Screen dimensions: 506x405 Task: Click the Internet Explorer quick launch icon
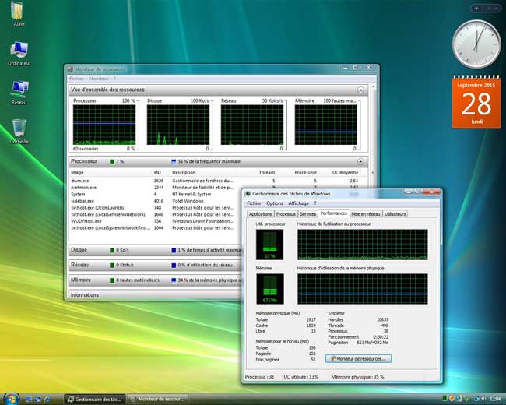coord(47,400)
